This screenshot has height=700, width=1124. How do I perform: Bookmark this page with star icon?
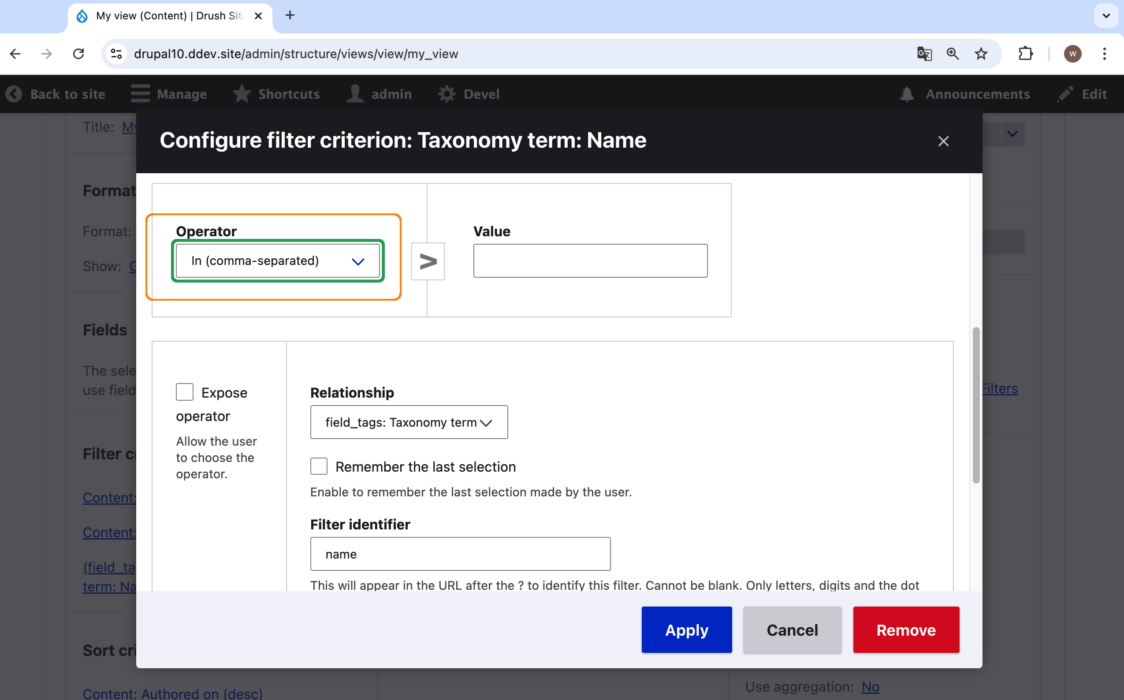point(981,54)
